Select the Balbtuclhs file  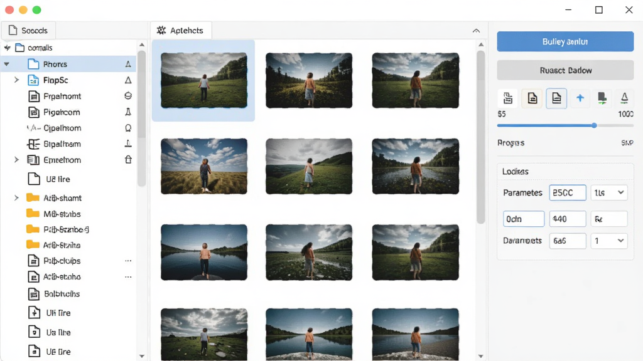click(62, 294)
